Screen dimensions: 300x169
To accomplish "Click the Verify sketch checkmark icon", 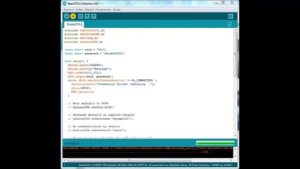I will 67,16.
